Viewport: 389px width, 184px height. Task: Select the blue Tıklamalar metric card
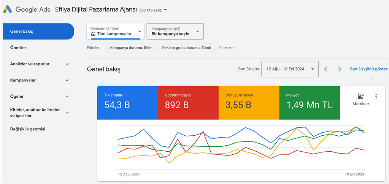point(127,103)
